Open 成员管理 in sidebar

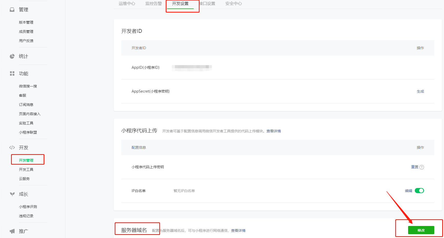pyautogui.click(x=26, y=32)
